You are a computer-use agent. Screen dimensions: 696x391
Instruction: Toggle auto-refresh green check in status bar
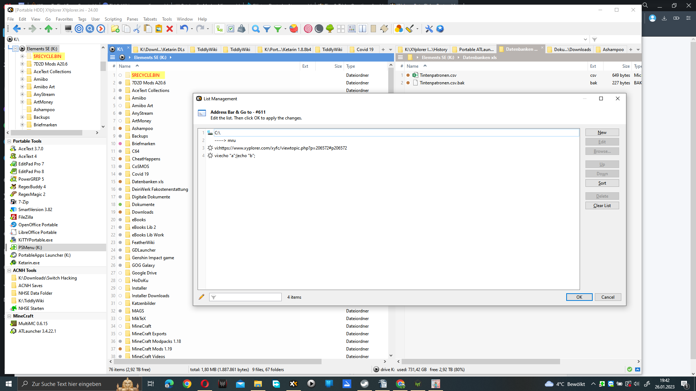[x=630, y=369]
